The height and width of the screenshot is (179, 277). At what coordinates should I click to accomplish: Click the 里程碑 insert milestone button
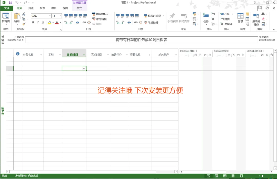point(226,24)
